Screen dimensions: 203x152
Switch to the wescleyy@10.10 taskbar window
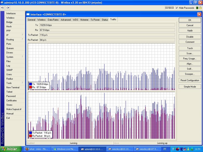[120, 149]
